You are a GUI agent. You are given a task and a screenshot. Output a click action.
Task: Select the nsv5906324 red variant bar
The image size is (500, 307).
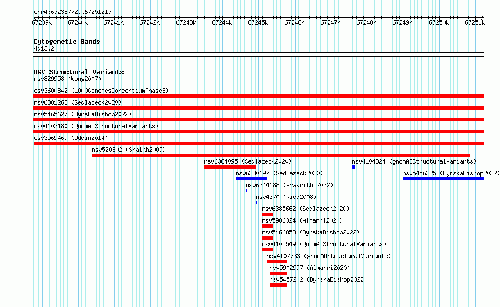267,226
